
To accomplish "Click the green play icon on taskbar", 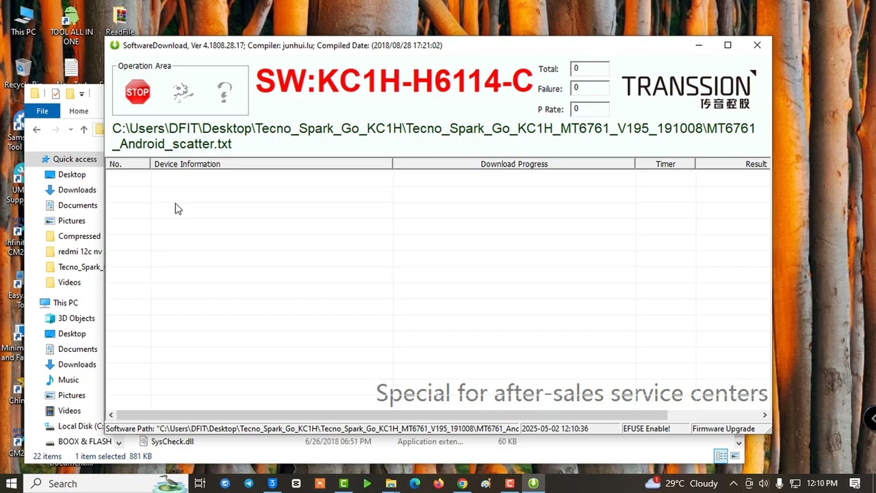I will coord(367,483).
